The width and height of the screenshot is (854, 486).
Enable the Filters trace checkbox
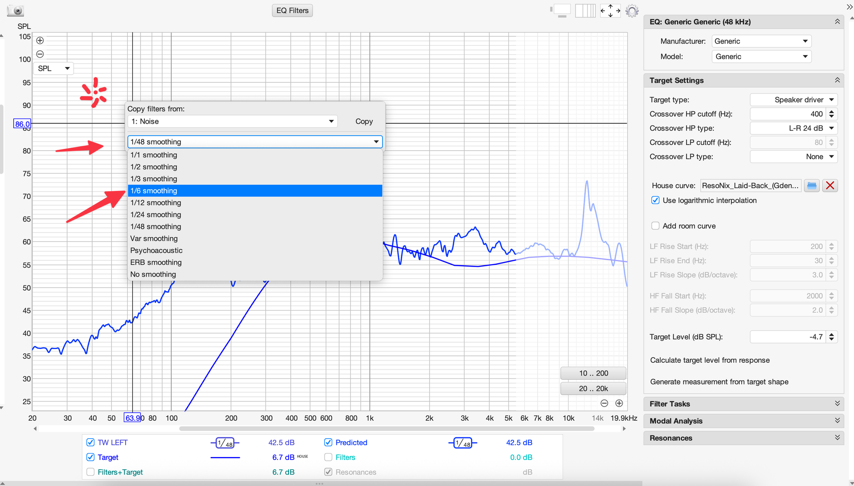(328, 457)
